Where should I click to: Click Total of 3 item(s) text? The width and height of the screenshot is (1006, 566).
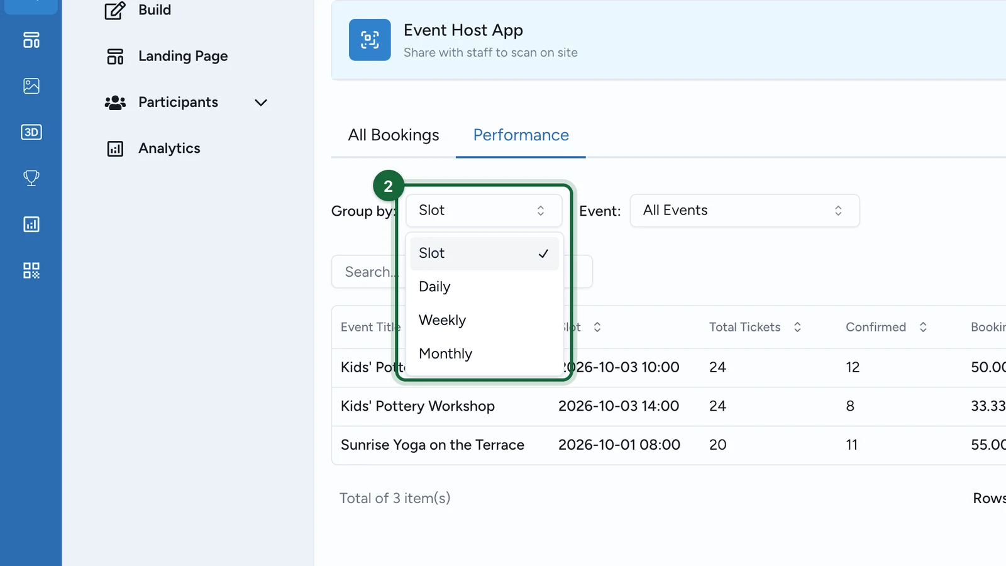(x=395, y=498)
